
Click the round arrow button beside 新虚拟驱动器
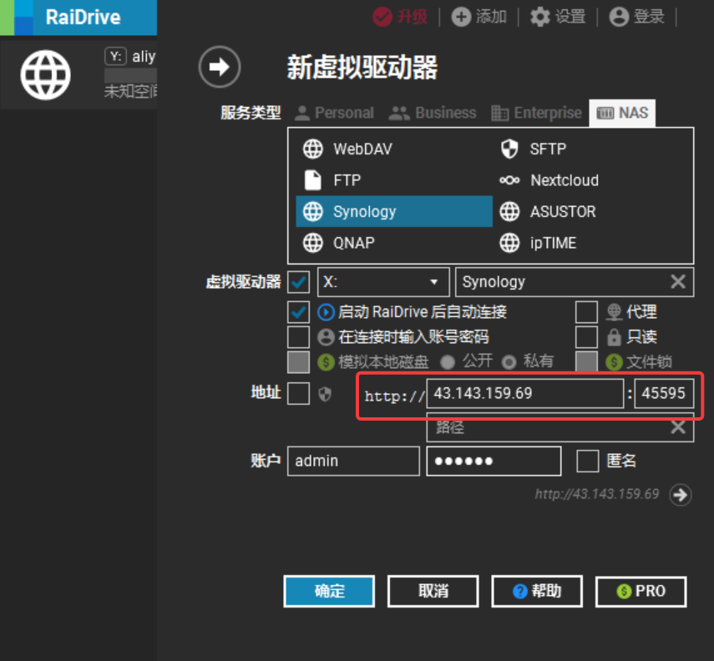(220, 67)
